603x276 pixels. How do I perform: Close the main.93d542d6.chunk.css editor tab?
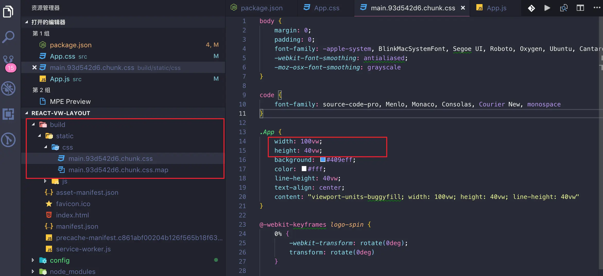pos(463,8)
